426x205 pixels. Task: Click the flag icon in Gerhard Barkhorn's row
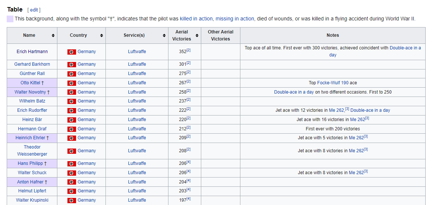tap(72, 65)
